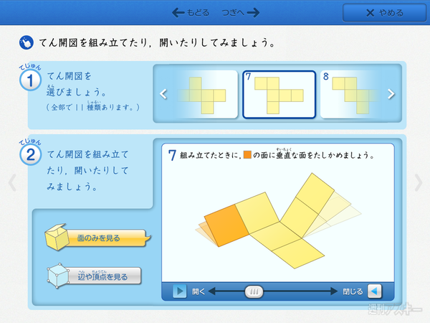
Task: Click the text 全部で11種類あります
Action: point(92,106)
